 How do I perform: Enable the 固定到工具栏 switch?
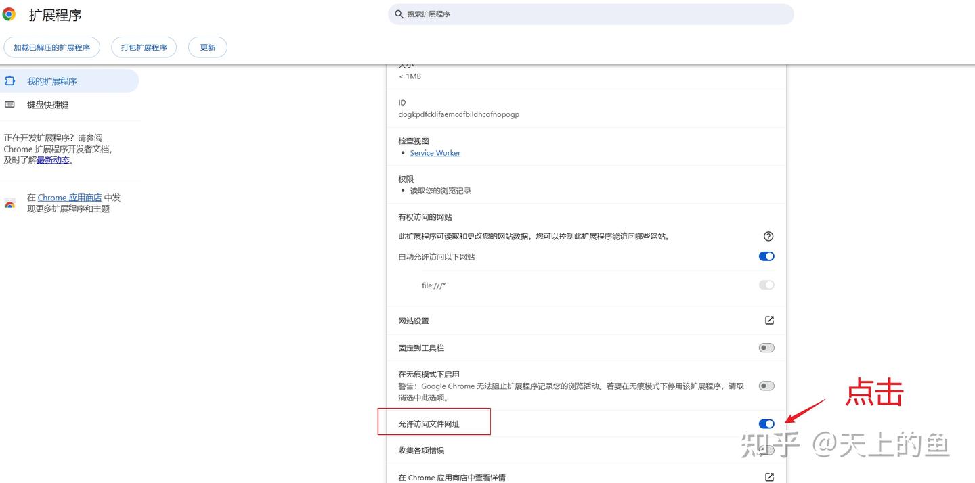(766, 348)
